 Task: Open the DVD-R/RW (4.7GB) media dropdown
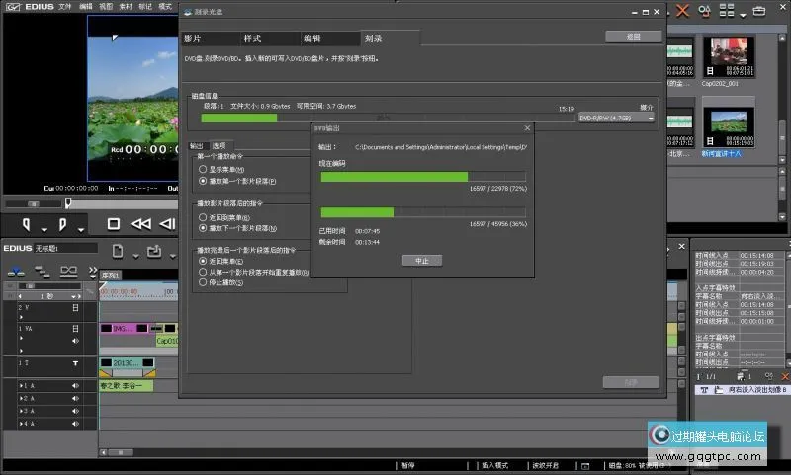point(617,118)
